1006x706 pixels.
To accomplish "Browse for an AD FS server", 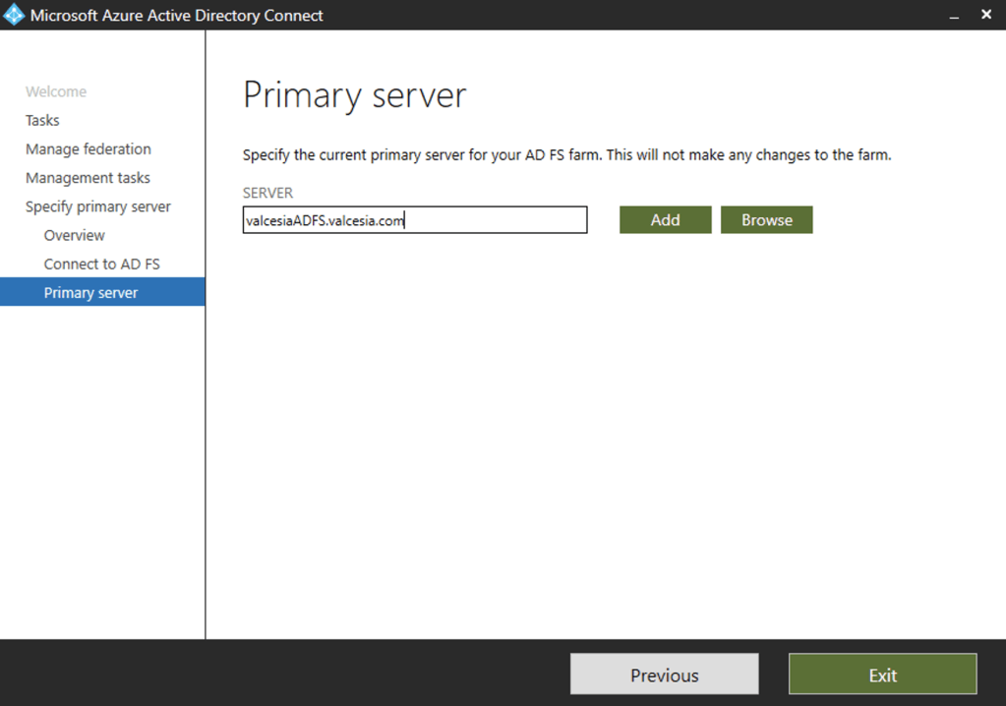I will pyautogui.click(x=766, y=220).
